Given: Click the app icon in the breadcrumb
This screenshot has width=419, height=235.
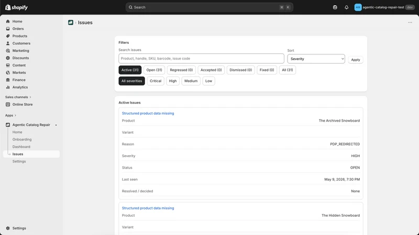Looking at the screenshot, I should click(71, 22).
